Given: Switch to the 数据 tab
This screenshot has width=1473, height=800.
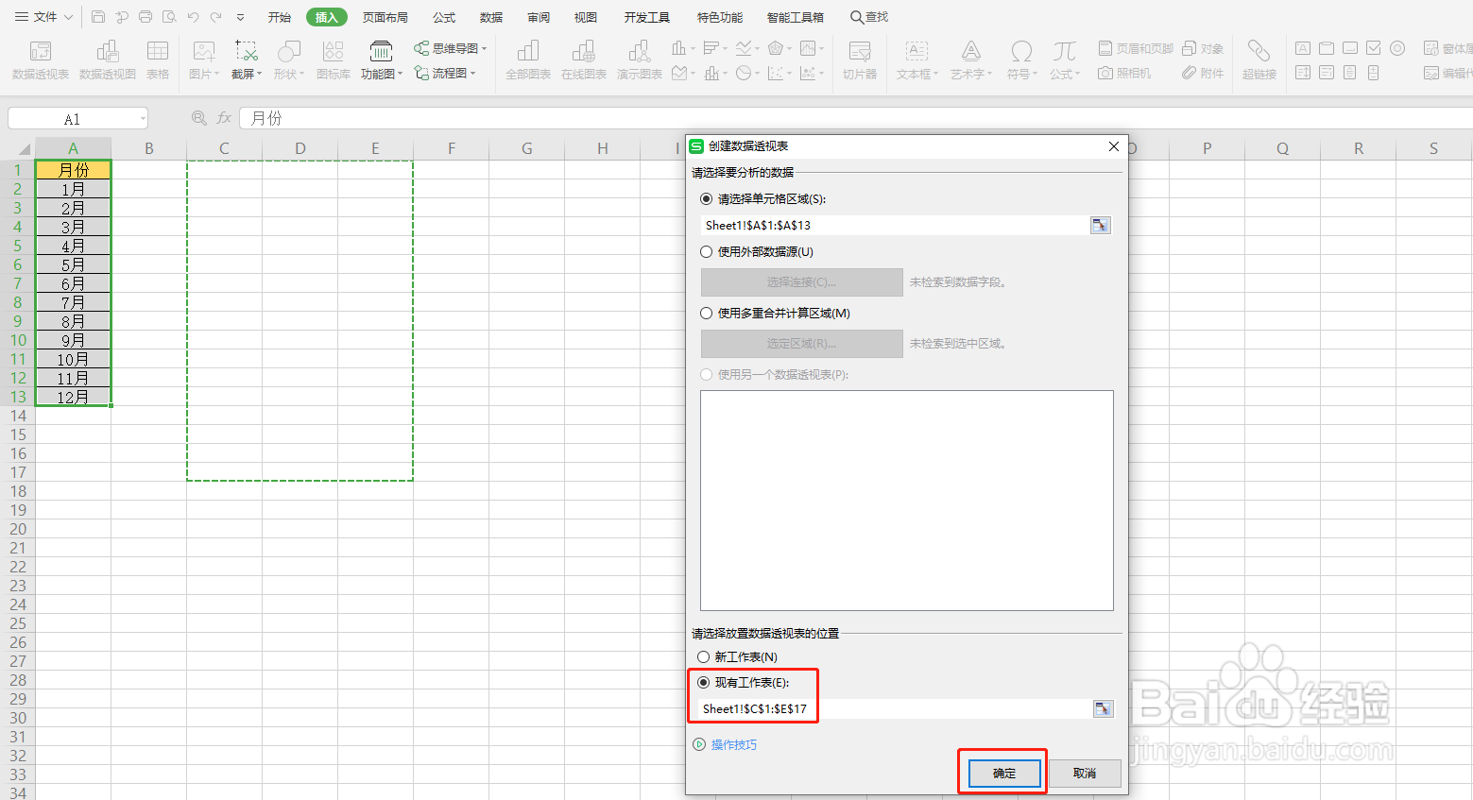Looking at the screenshot, I should click(x=491, y=17).
